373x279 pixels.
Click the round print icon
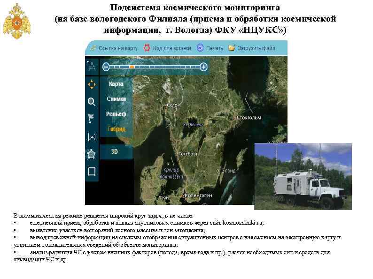click(x=200, y=48)
